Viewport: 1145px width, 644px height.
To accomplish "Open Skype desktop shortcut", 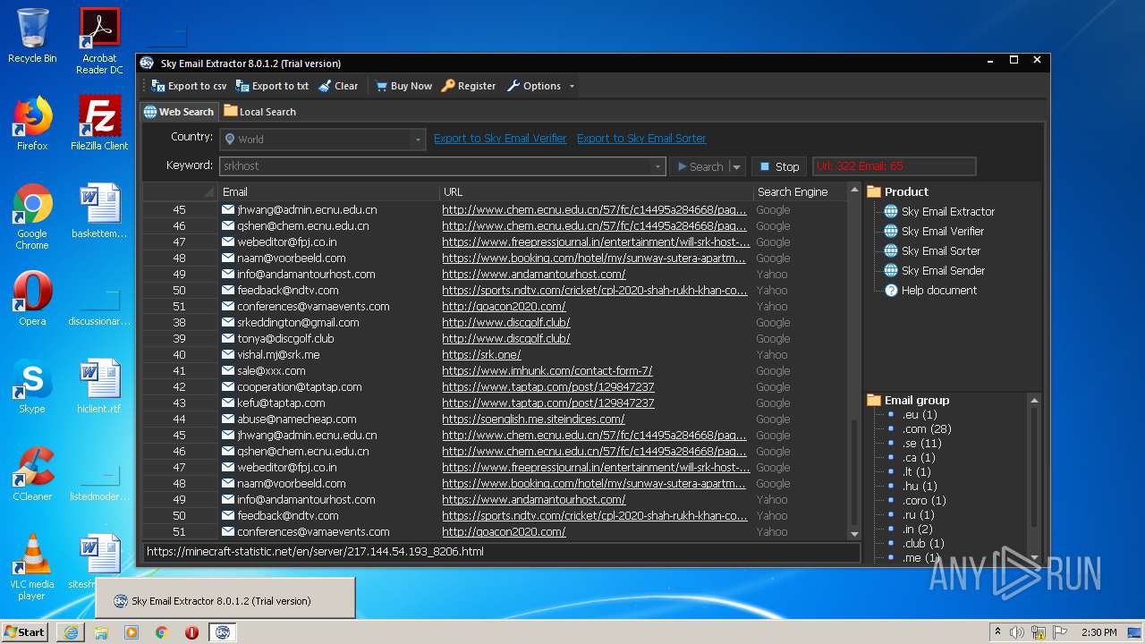I will pyautogui.click(x=32, y=386).
